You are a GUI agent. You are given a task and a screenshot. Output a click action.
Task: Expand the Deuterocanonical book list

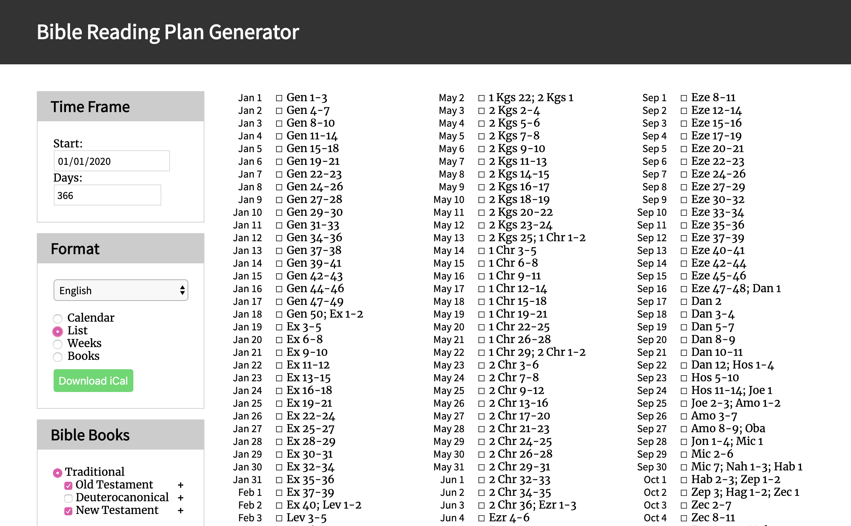pyautogui.click(x=181, y=498)
